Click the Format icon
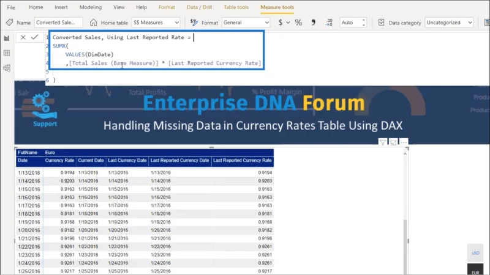The width and height of the screenshot is (490, 275). [x=194, y=23]
